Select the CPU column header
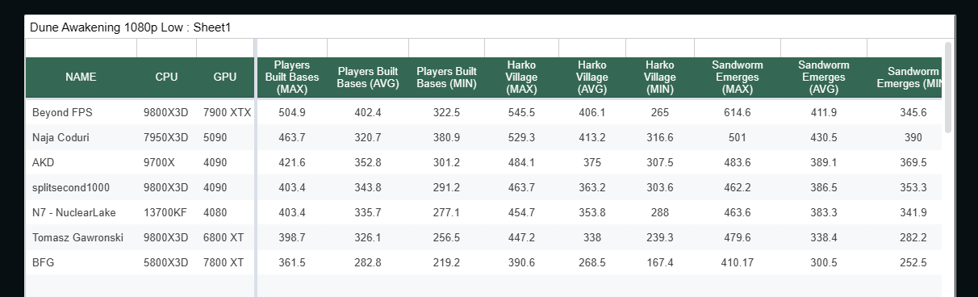 click(x=166, y=77)
